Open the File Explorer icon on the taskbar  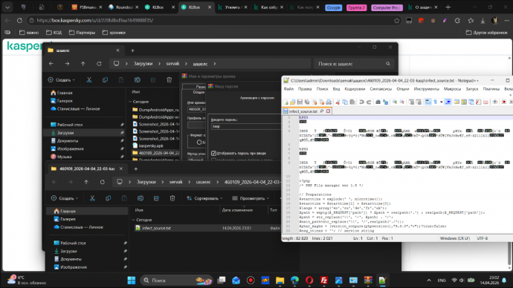point(280,280)
